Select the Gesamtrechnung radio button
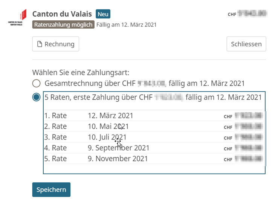 36,83
